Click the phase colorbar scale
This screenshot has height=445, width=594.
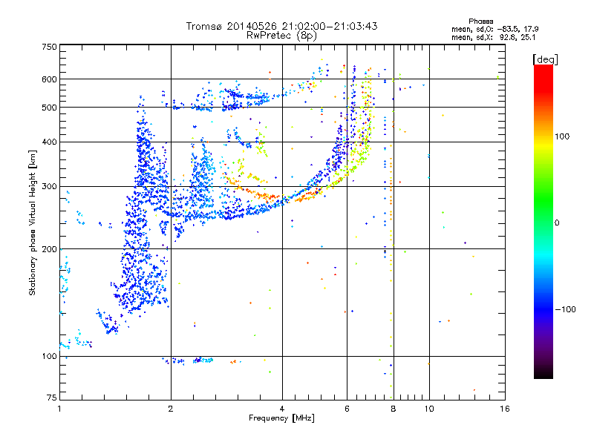click(544, 221)
